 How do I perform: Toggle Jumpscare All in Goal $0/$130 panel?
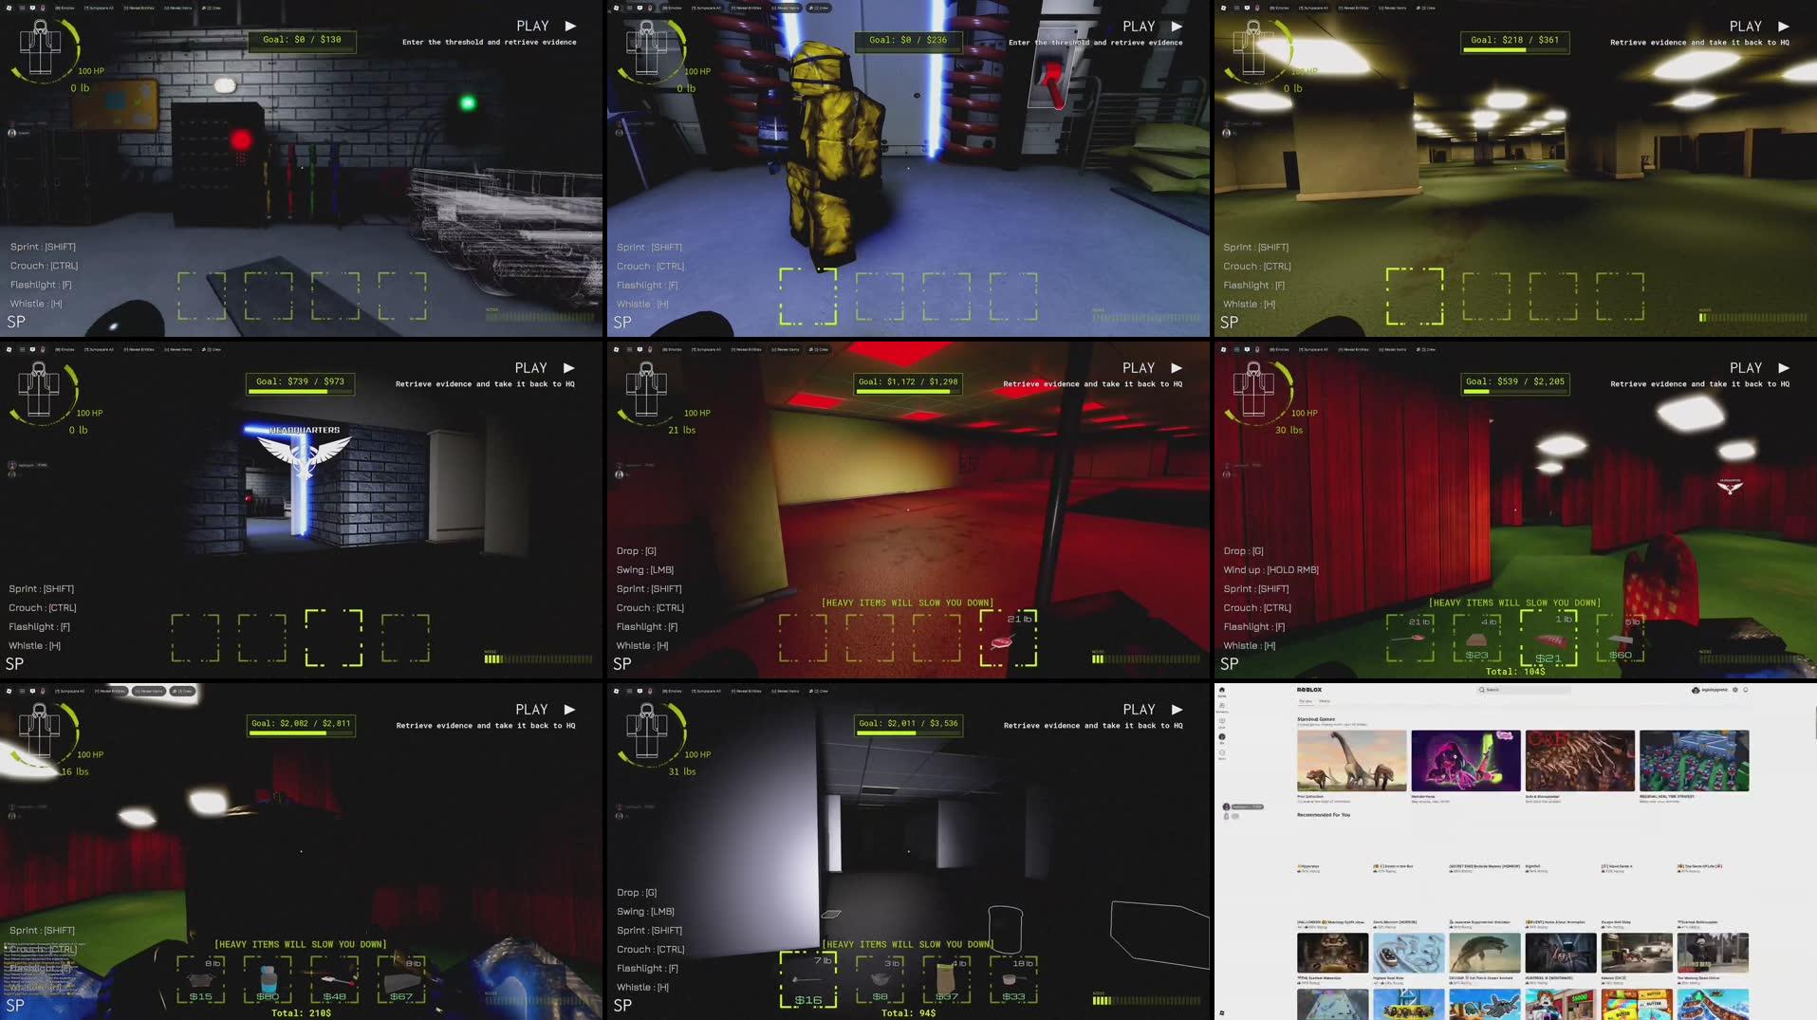pyautogui.click(x=99, y=8)
